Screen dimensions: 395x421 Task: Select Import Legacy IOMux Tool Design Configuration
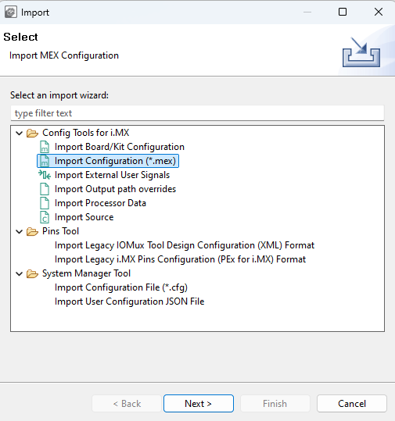point(185,245)
